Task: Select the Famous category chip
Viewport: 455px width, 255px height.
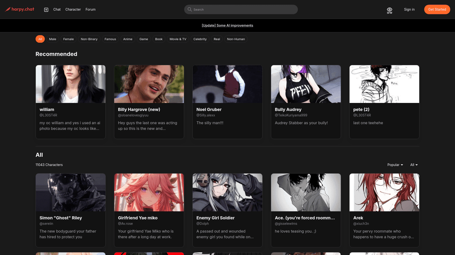Action: click(x=110, y=39)
